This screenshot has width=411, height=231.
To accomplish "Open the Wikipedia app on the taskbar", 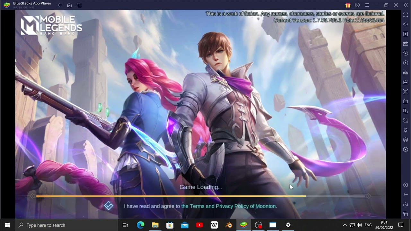I will coord(214,225).
